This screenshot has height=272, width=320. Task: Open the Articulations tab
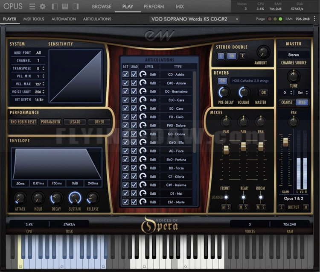coord(97,19)
